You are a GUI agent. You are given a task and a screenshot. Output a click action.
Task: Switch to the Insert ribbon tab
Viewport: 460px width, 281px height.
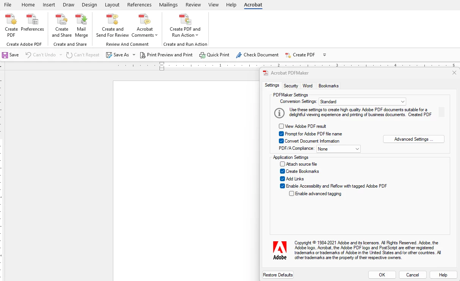(x=49, y=5)
